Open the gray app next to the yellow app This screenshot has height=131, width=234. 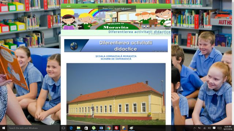tap(131, 128)
